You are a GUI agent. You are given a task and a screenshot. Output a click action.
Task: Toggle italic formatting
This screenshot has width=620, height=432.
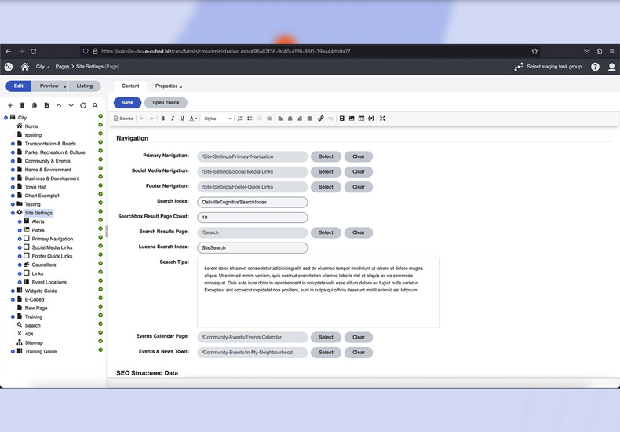[173, 119]
